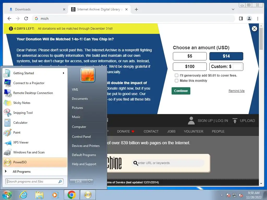The width and height of the screenshot is (267, 200).
Task: Click the Upload icon
Action: [235, 121]
